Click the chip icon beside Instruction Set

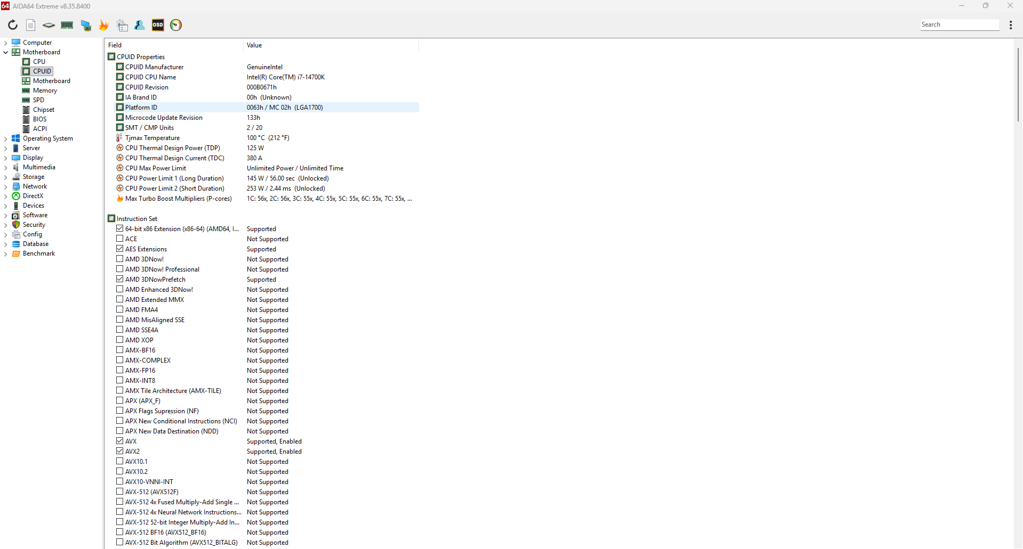[111, 219]
